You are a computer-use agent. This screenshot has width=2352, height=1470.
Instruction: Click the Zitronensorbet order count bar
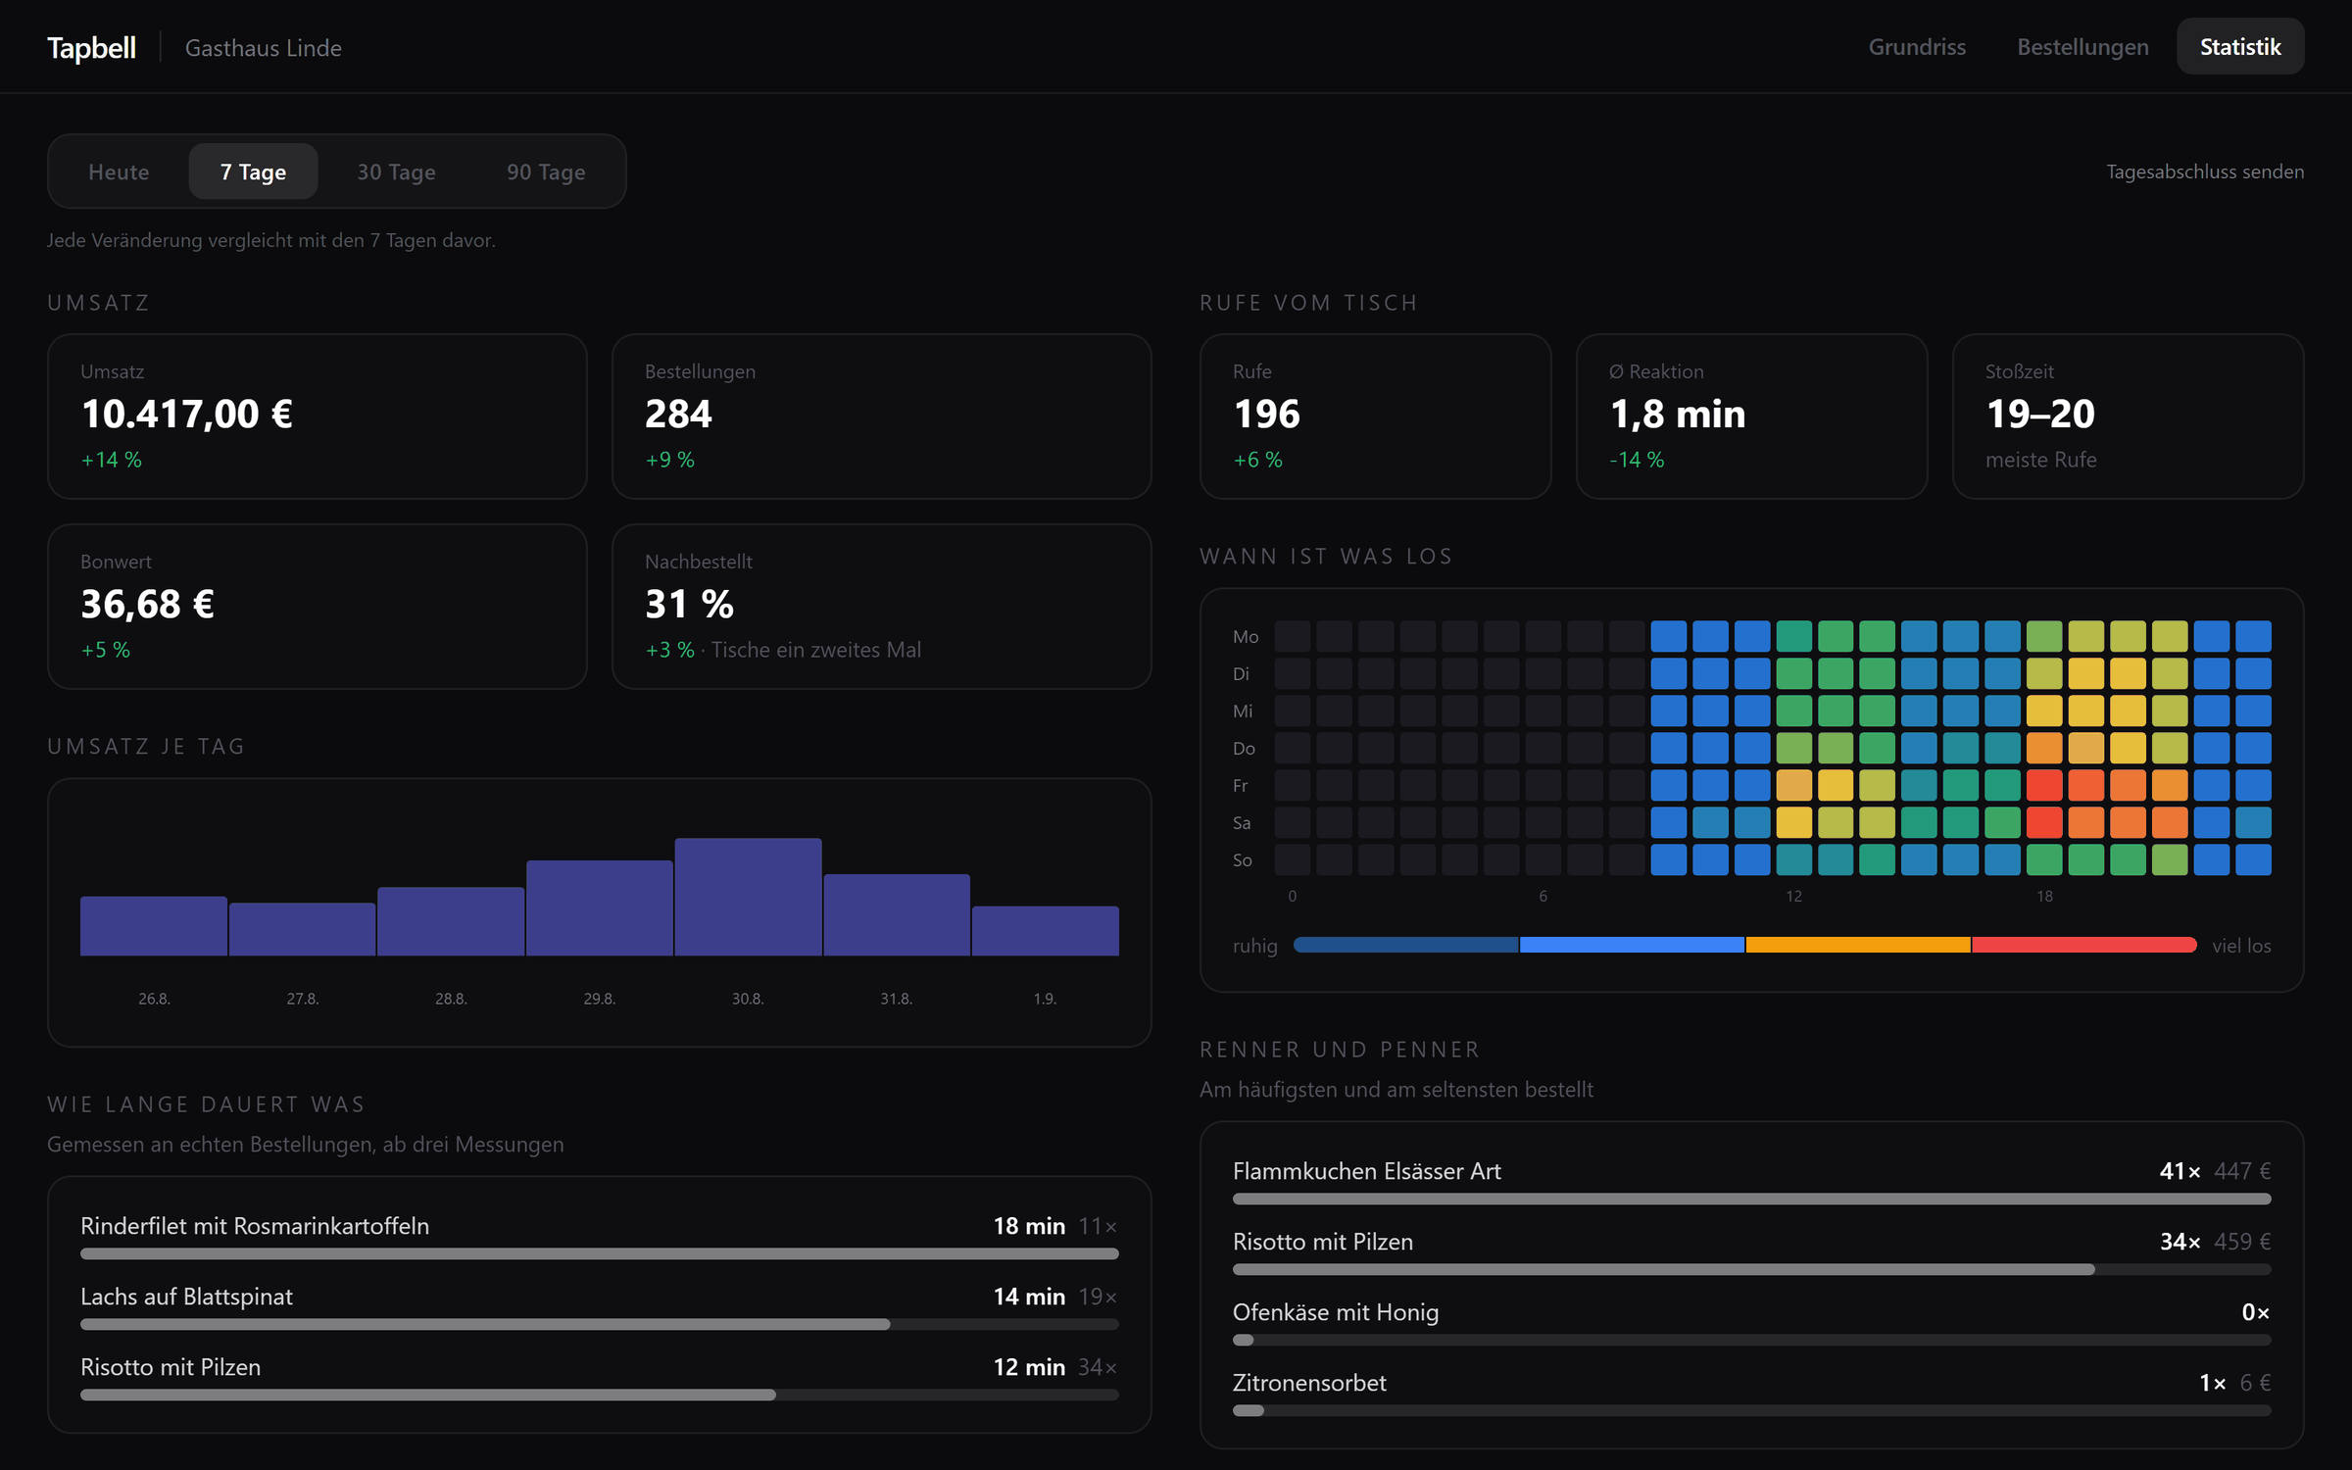coord(1752,1410)
